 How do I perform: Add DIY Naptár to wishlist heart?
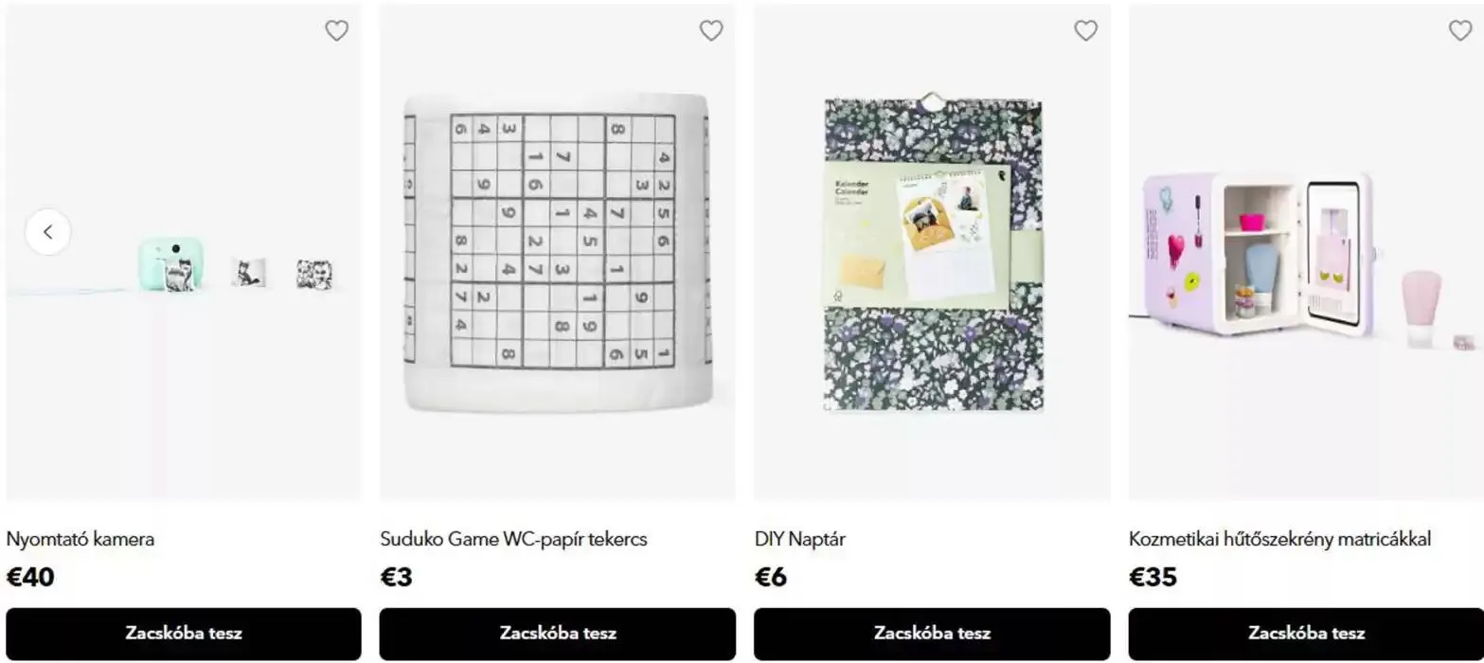pos(1085,31)
